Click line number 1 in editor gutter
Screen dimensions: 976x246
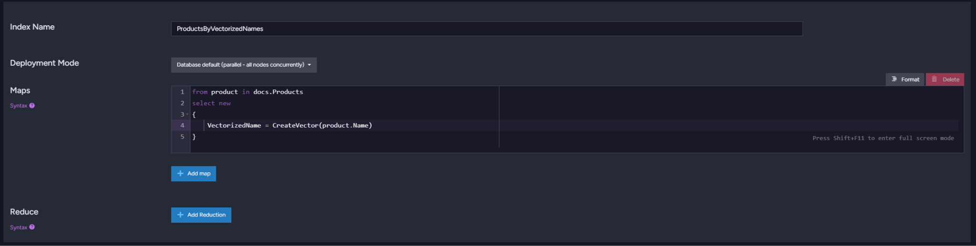[182, 92]
